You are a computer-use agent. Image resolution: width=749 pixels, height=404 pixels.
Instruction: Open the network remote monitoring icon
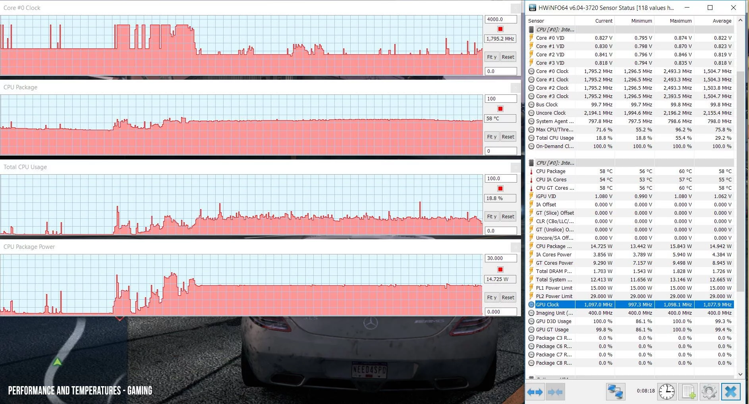tap(615, 392)
